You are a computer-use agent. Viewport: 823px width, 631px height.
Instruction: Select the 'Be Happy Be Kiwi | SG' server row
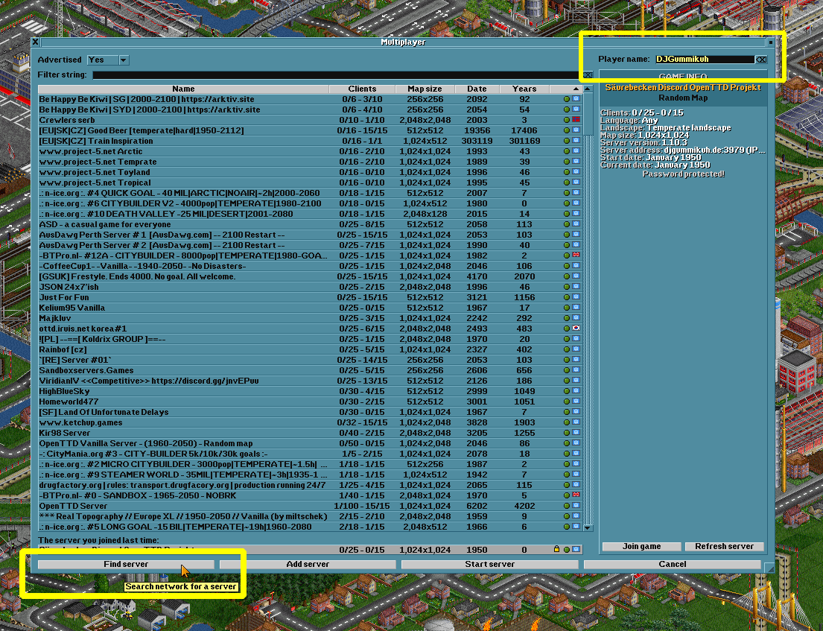pos(310,99)
